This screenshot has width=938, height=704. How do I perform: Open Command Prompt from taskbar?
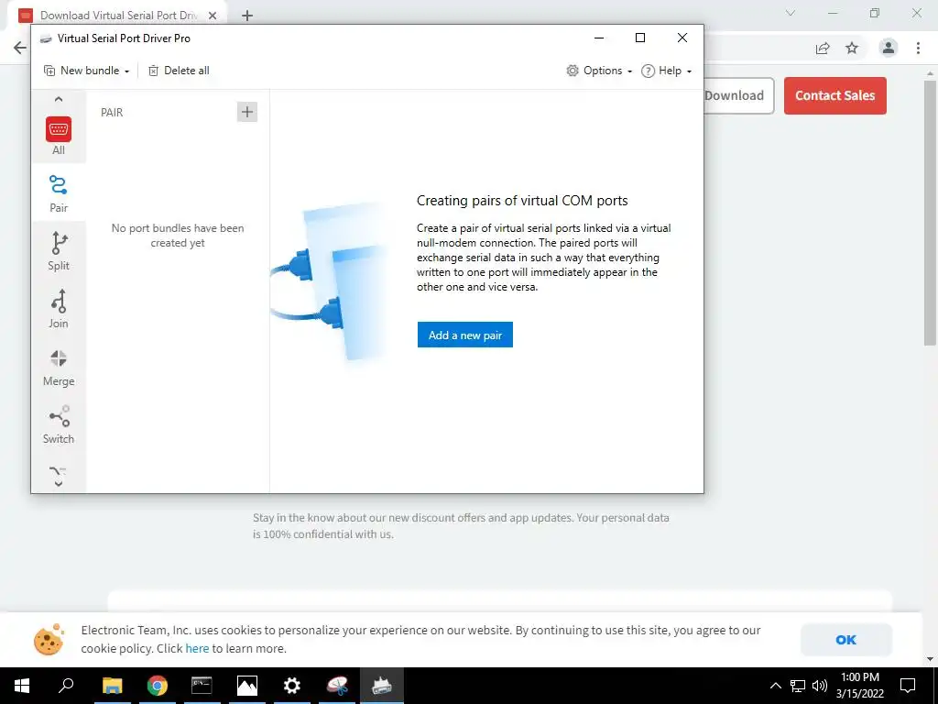point(202,686)
